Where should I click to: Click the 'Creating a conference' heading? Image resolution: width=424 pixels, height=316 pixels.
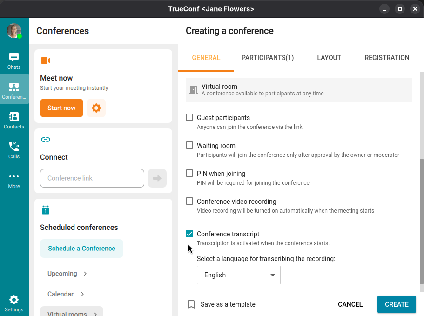[x=229, y=31]
